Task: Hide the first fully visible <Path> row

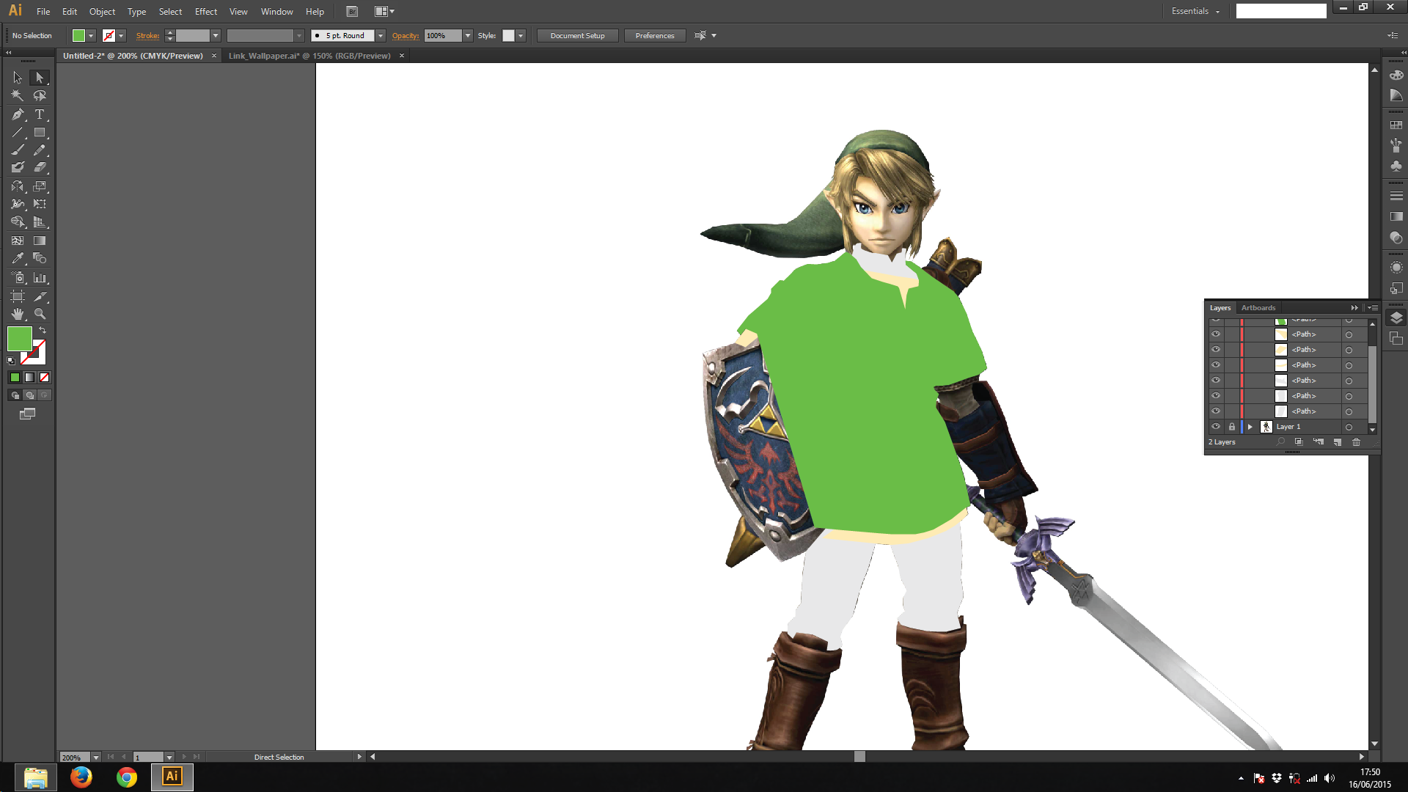Action: 1216,334
